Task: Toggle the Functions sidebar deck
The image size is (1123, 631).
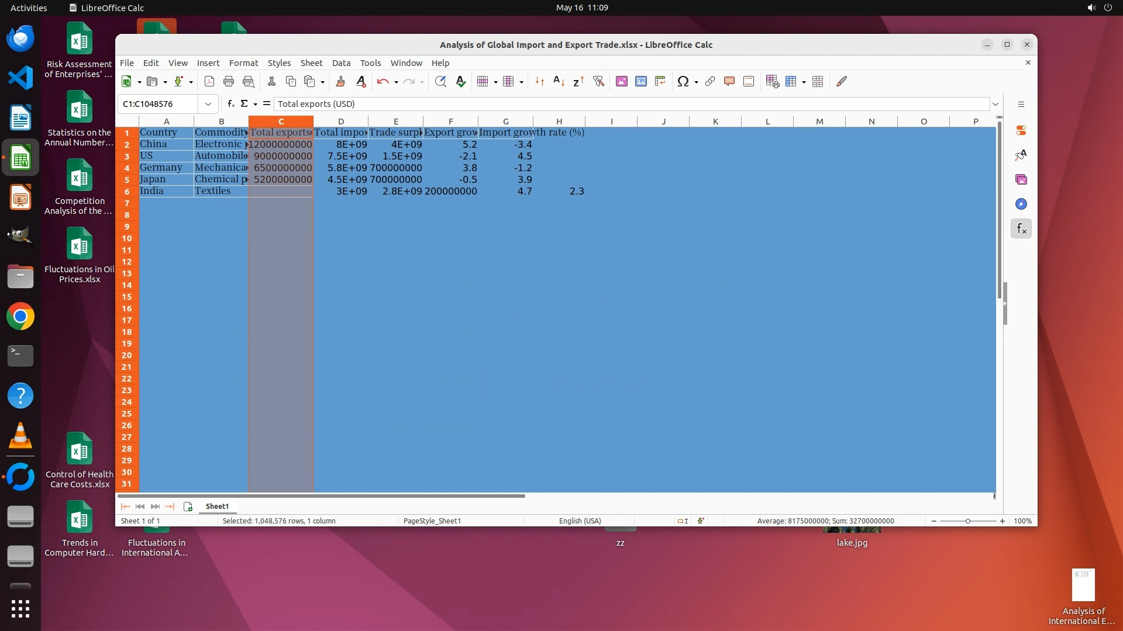Action: 1021,229
